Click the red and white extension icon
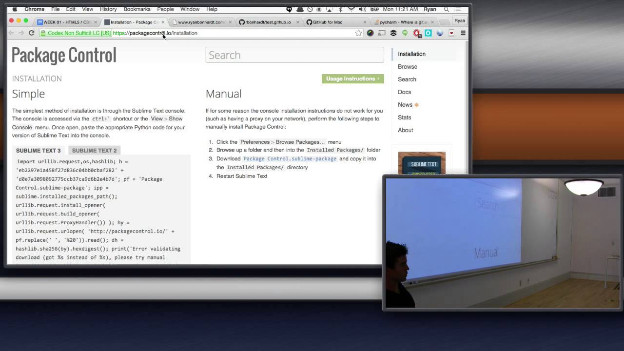 (451, 33)
